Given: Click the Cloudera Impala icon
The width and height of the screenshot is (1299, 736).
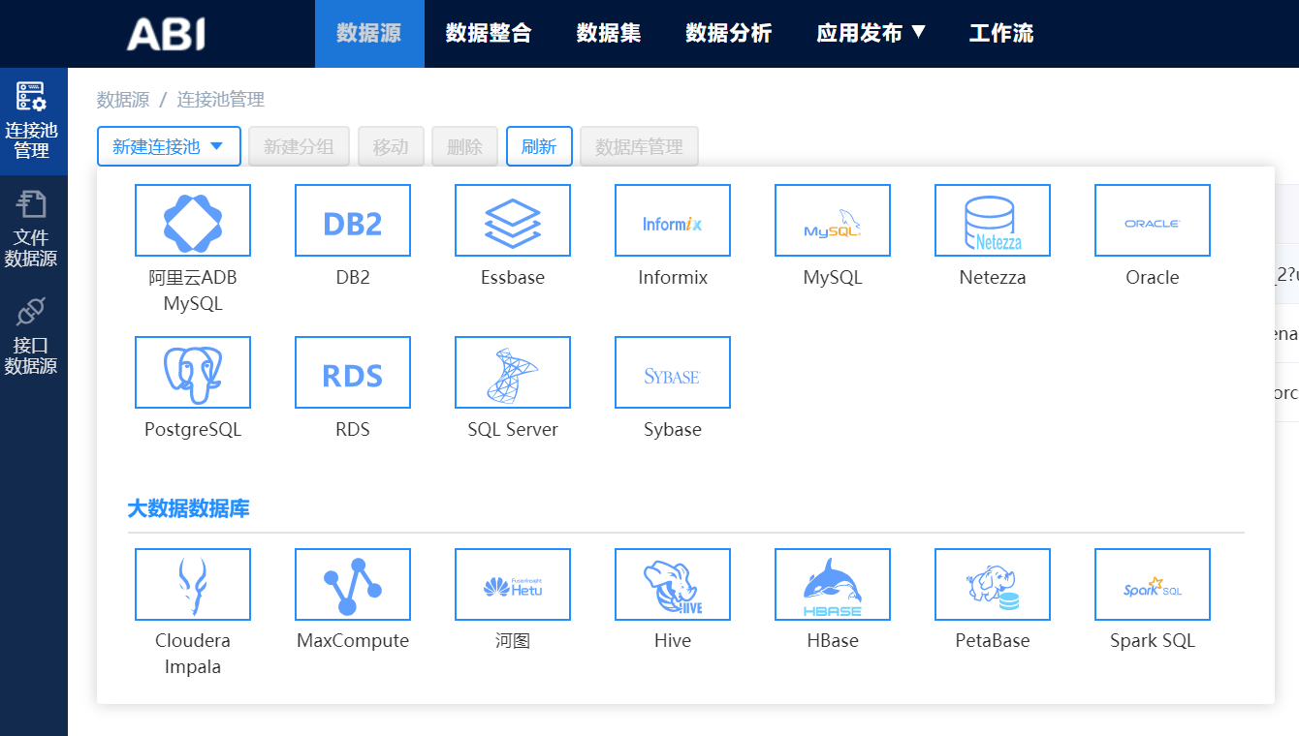Looking at the screenshot, I should 193,585.
